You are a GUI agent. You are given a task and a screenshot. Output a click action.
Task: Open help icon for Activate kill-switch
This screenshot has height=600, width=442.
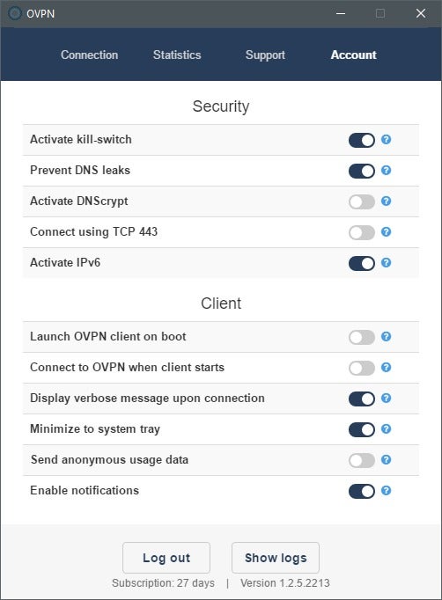(x=386, y=140)
